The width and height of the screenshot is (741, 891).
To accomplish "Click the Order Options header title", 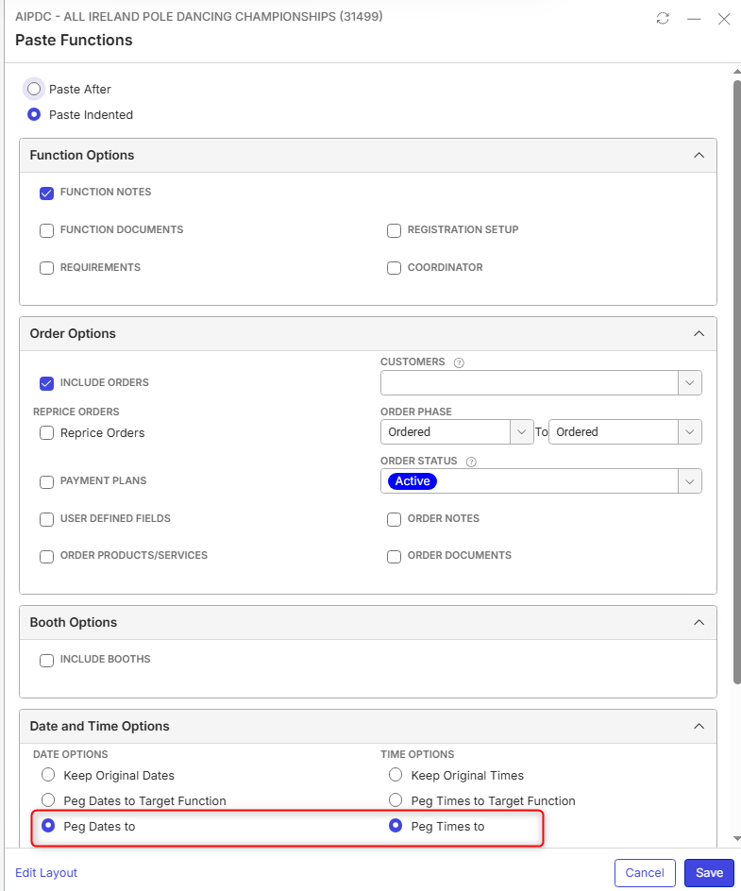I will pos(73,333).
